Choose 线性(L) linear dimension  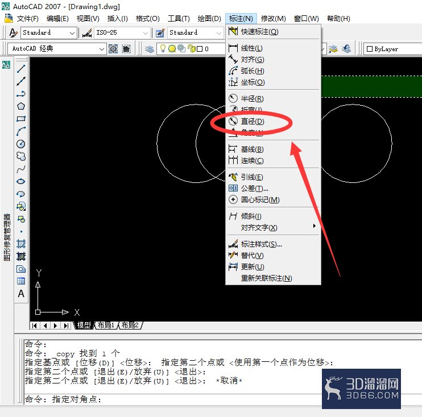click(x=273, y=48)
